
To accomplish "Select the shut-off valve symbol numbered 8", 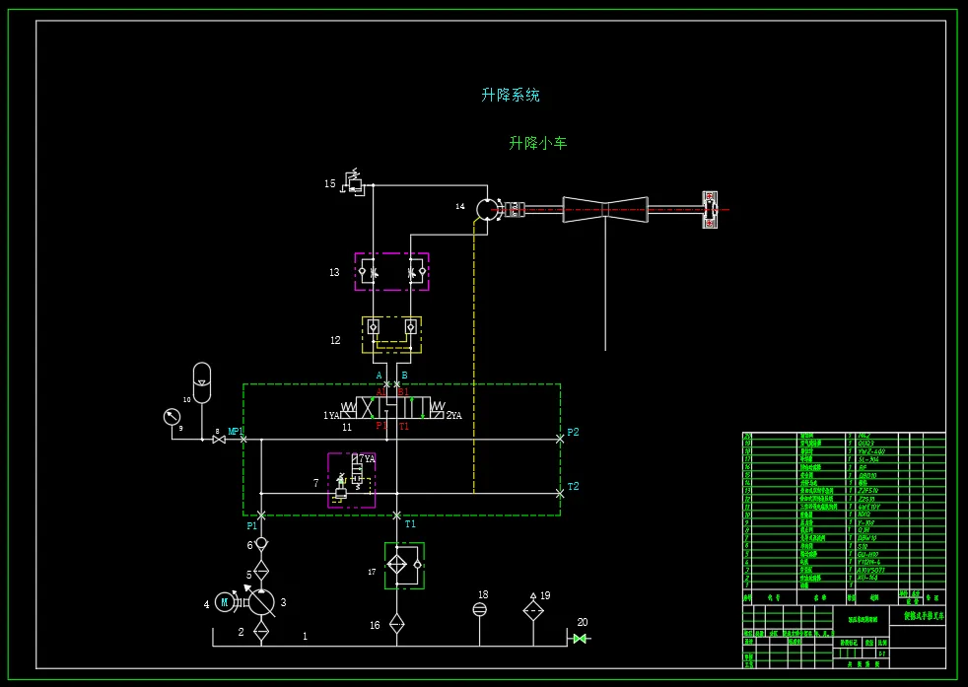I will [219, 440].
